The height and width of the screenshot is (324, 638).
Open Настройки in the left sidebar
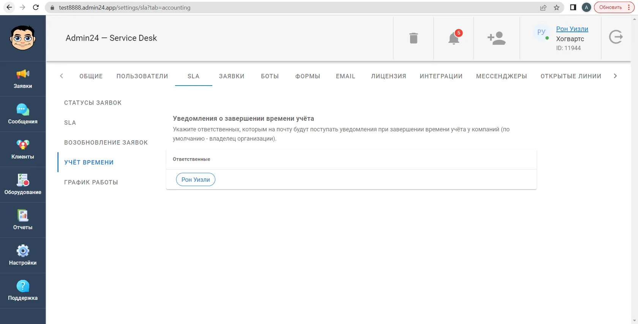(23, 255)
